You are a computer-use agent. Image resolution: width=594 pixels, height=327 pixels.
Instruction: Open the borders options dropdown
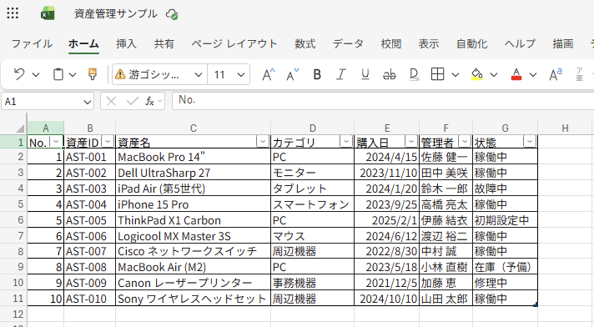coord(456,74)
